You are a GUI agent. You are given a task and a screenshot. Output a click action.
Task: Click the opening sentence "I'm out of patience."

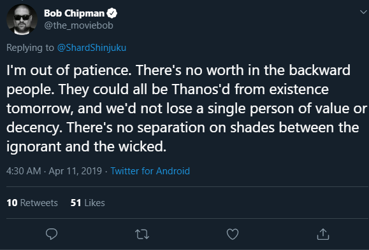tap(69, 70)
